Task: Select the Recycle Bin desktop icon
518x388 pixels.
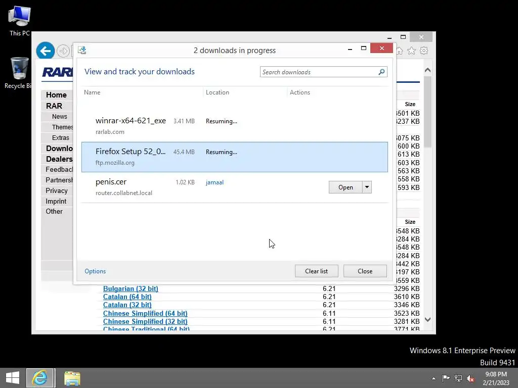Action: 19,73
